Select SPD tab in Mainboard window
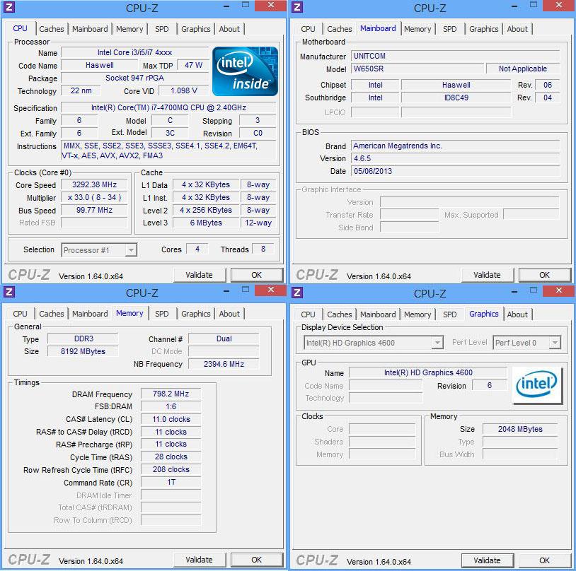576x571 pixels. (x=449, y=29)
